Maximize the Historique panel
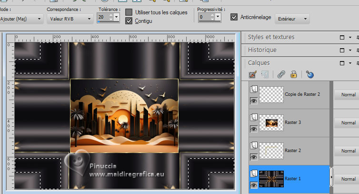 coord(342,50)
